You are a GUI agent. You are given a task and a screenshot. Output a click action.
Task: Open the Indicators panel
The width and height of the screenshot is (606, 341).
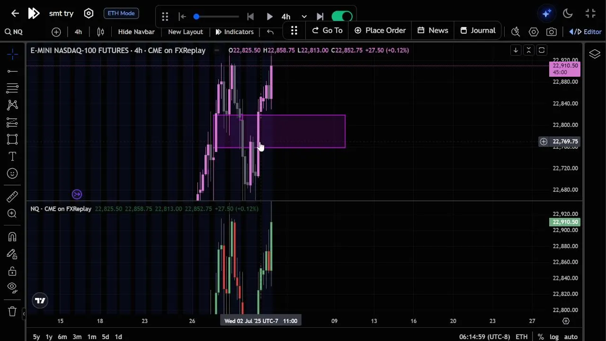tap(234, 32)
